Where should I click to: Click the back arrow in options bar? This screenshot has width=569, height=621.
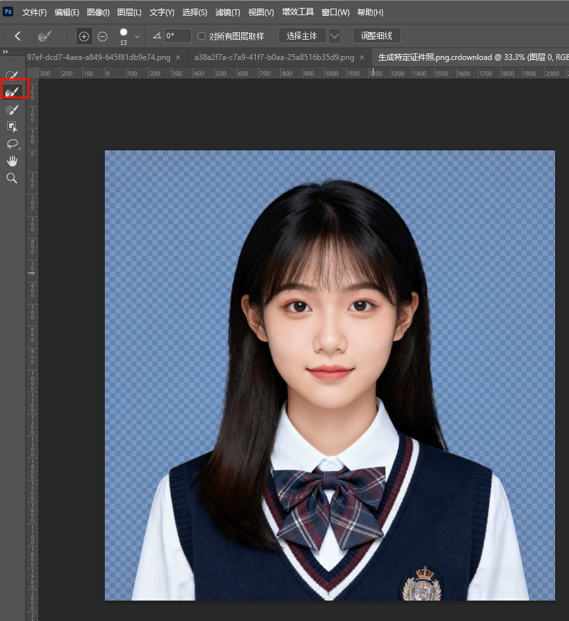pyautogui.click(x=18, y=36)
